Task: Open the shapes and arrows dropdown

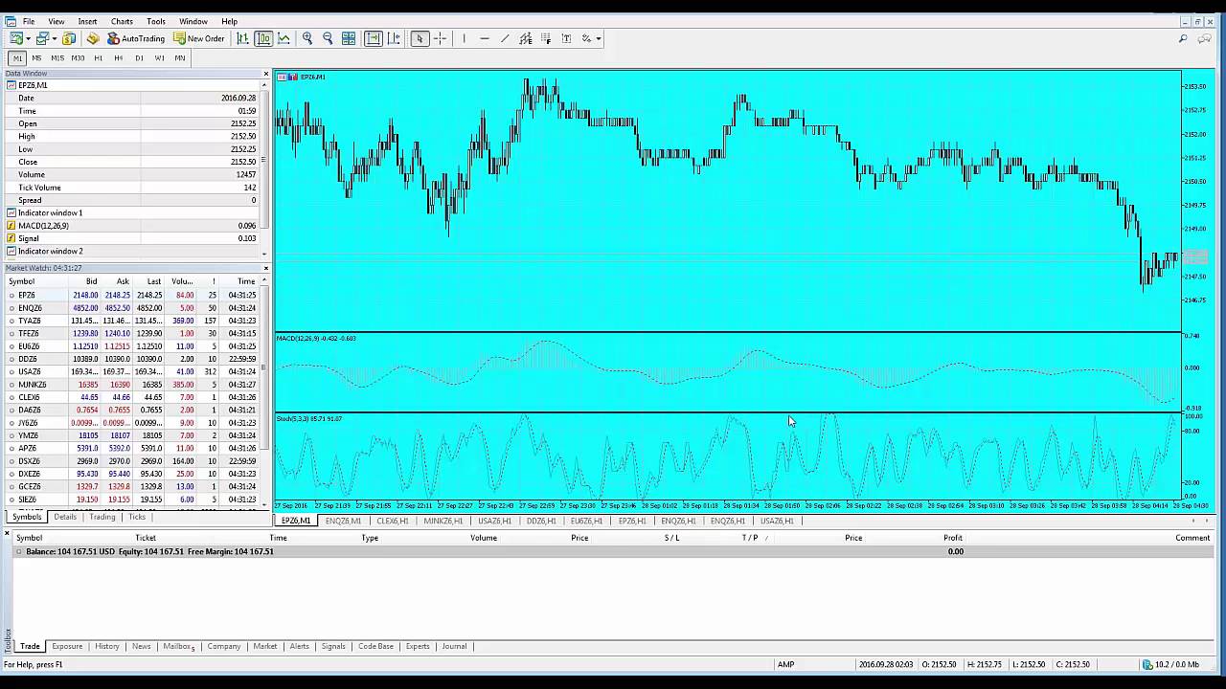Action: [x=599, y=38]
